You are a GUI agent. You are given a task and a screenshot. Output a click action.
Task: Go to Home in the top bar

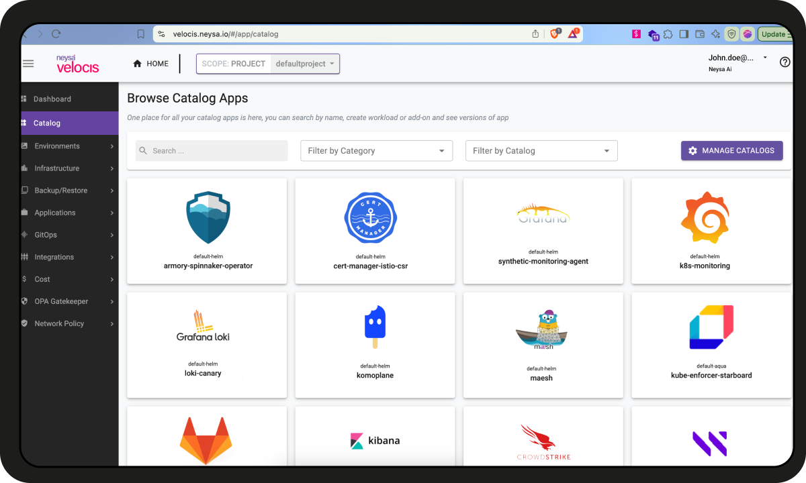[151, 64]
